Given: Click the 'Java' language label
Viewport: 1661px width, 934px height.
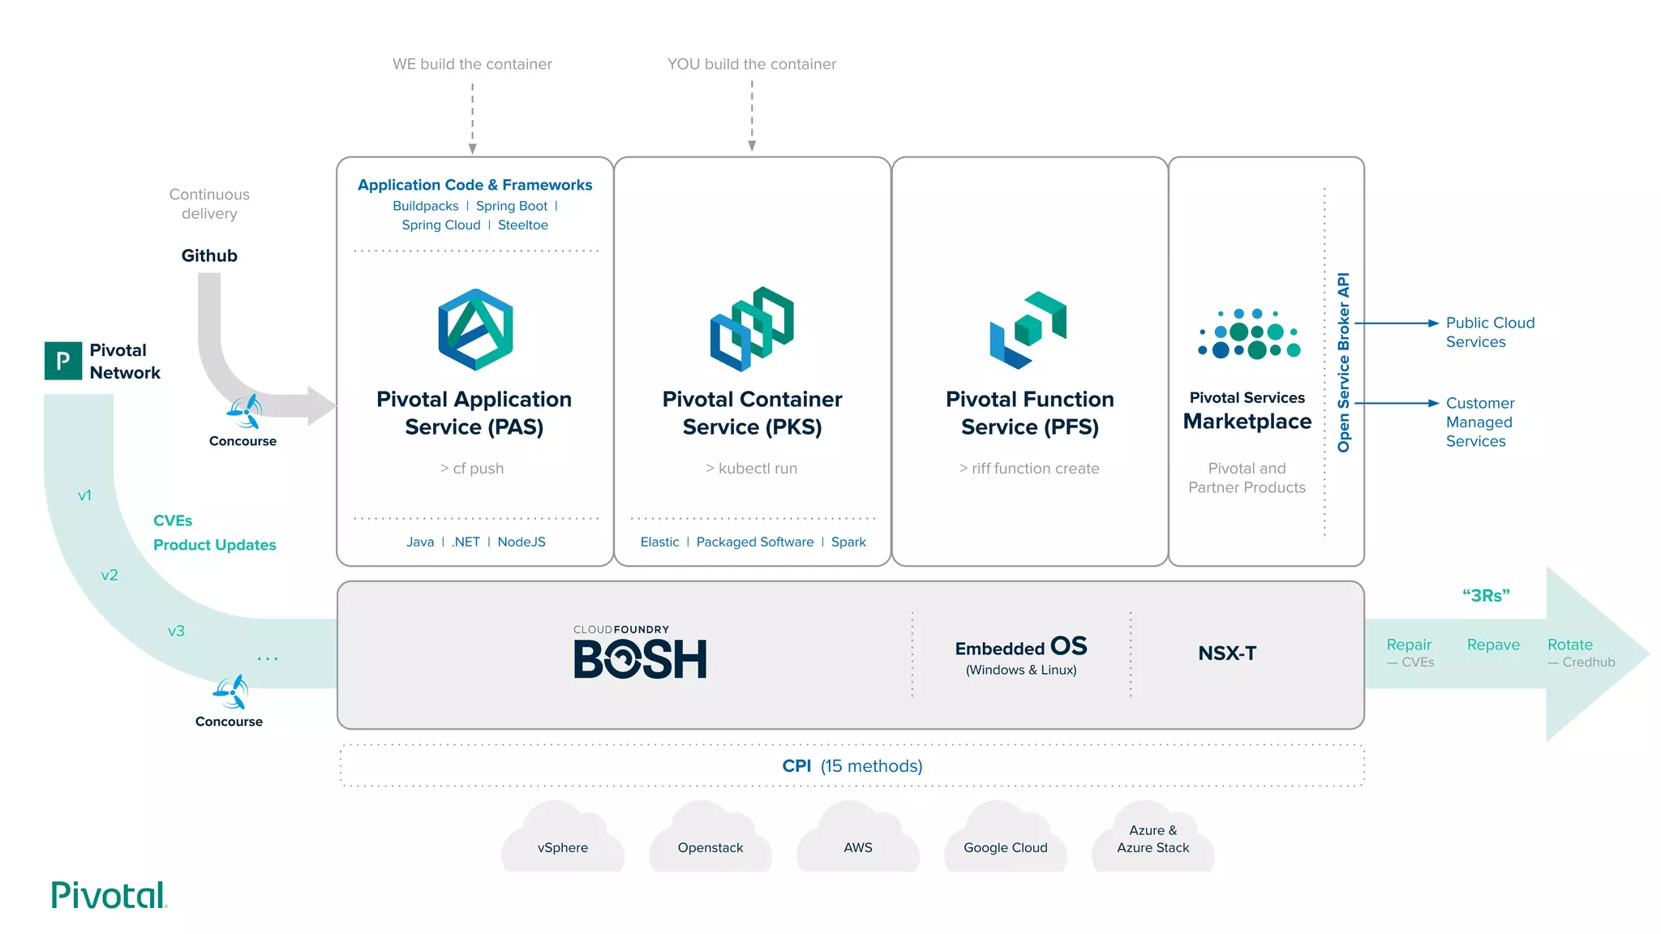Looking at the screenshot, I should [420, 542].
